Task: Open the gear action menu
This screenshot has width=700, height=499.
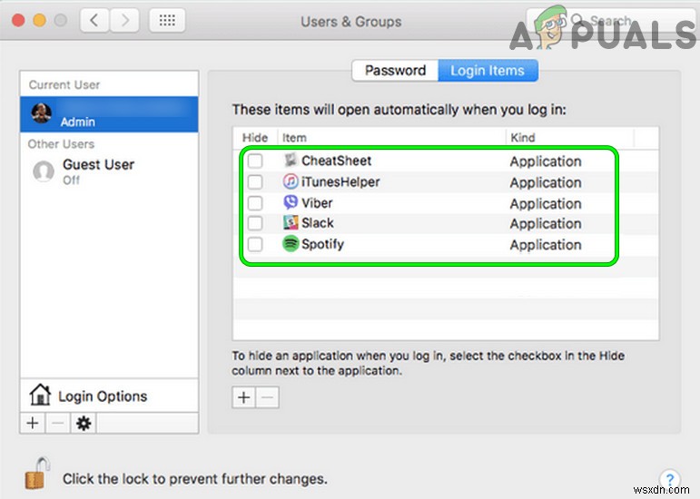Action: click(84, 423)
